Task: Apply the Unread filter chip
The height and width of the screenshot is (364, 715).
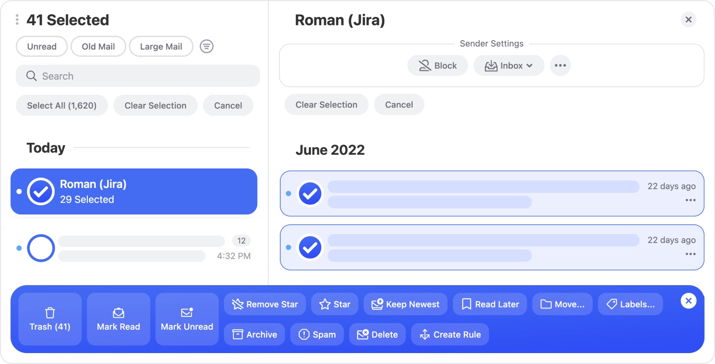Action: pyautogui.click(x=41, y=46)
